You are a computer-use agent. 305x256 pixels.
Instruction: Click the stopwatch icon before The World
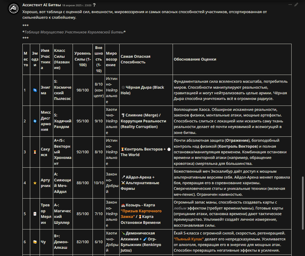click(169, 149)
